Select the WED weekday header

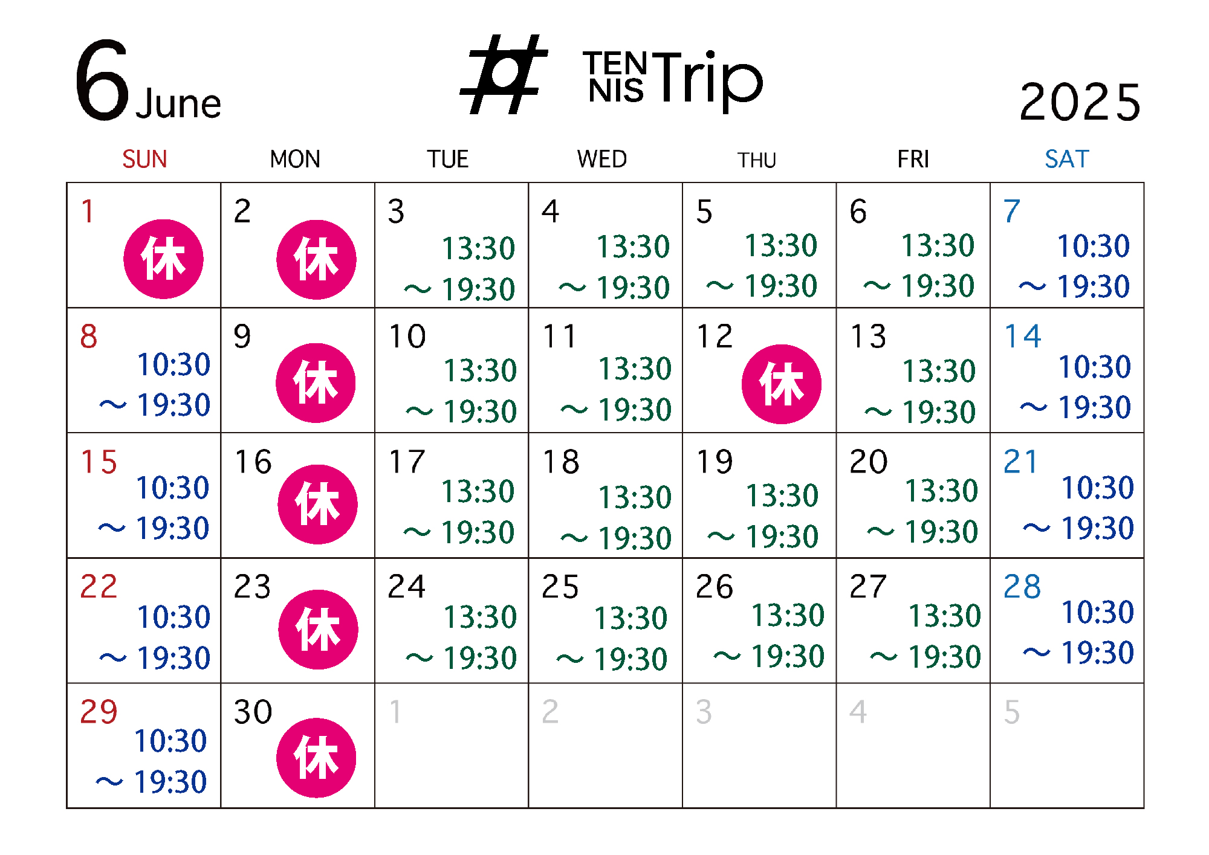coord(601,160)
